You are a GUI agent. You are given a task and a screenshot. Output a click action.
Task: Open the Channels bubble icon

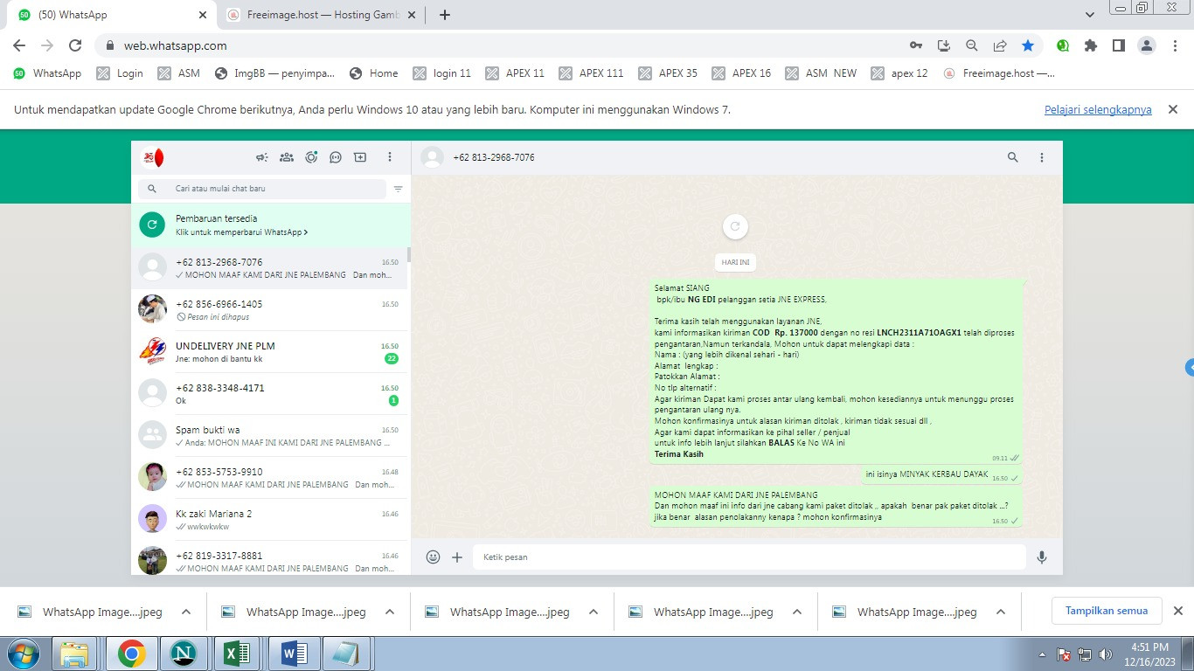pos(336,157)
